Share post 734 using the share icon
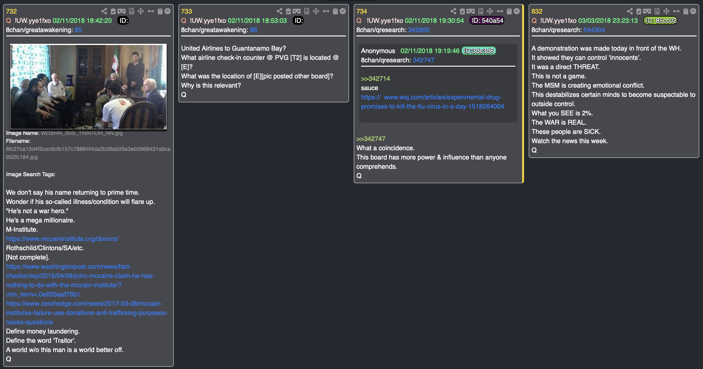 (x=453, y=11)
